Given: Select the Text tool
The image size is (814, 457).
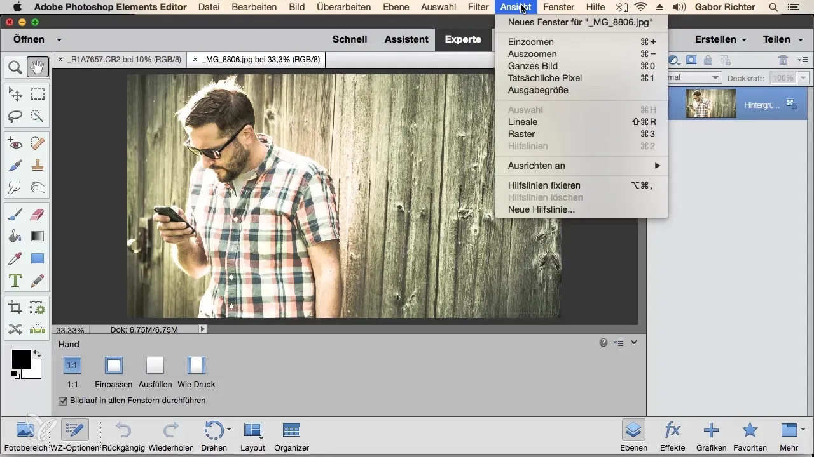Looking at the screenshot, I should [x=15, y=281].
